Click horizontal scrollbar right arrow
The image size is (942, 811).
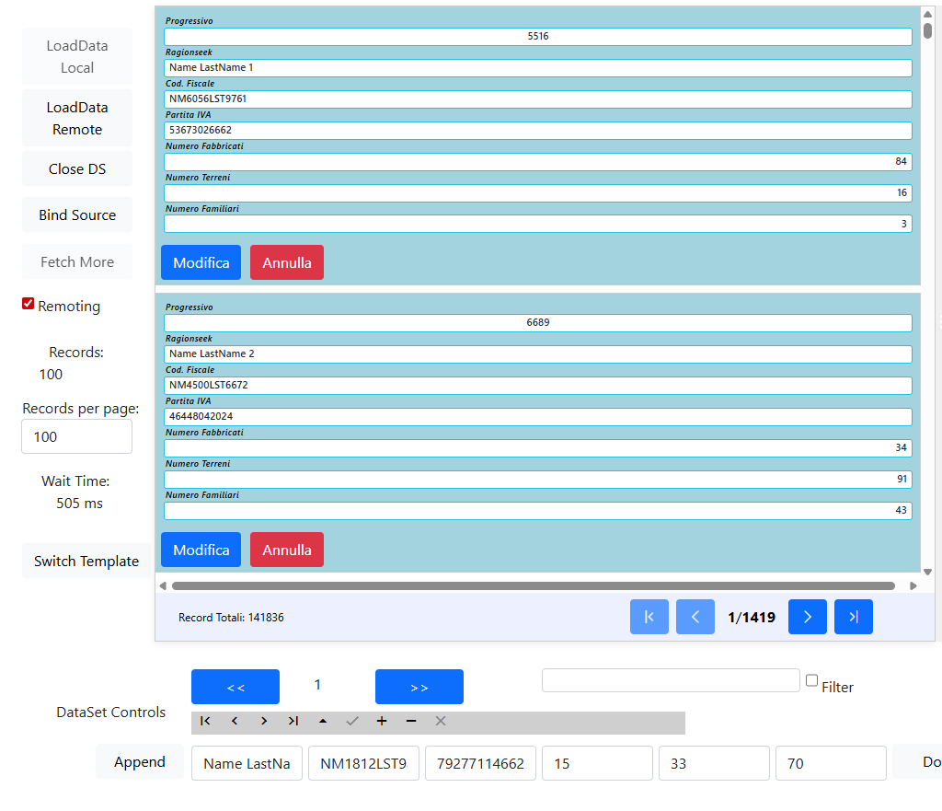coord(913,585)
